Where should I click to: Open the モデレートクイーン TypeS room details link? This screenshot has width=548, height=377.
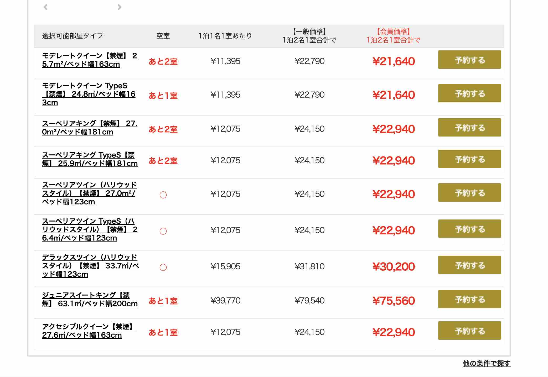tap(89, 94)
